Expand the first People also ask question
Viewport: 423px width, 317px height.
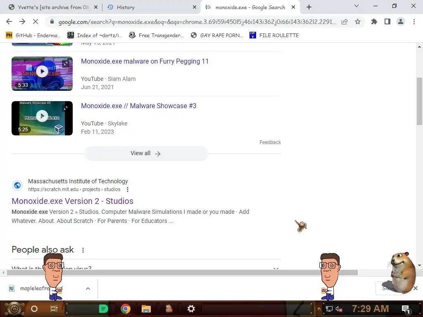click(146, 268)
